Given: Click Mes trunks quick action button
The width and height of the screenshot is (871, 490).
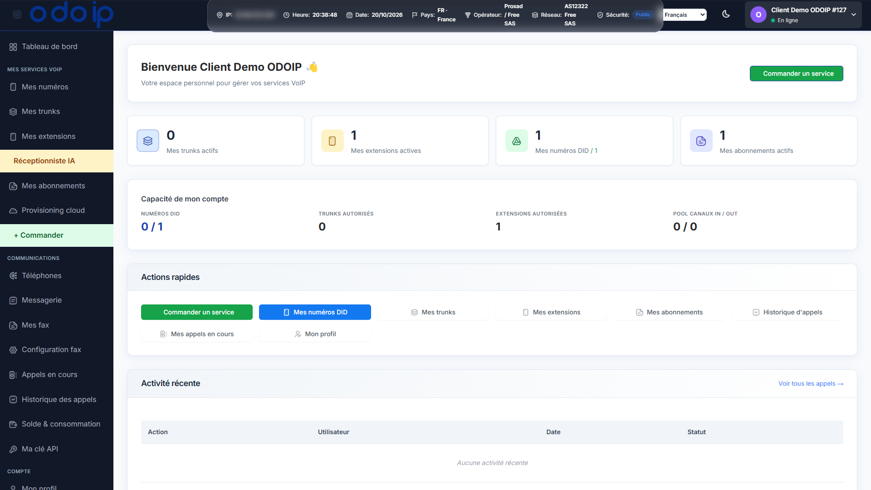Looking at the screenshot, I should pos(433,312).
